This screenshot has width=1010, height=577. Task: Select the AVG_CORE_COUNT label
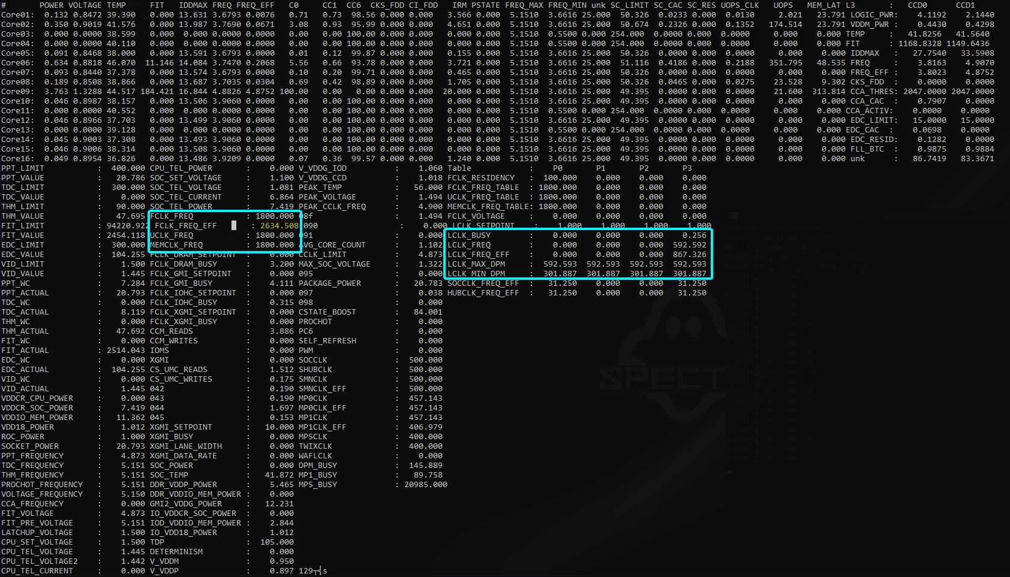coord(332,245)
